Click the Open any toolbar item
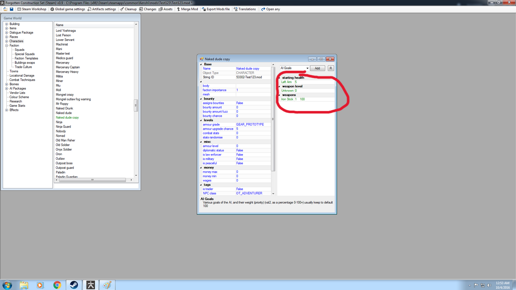 point(270,9)
